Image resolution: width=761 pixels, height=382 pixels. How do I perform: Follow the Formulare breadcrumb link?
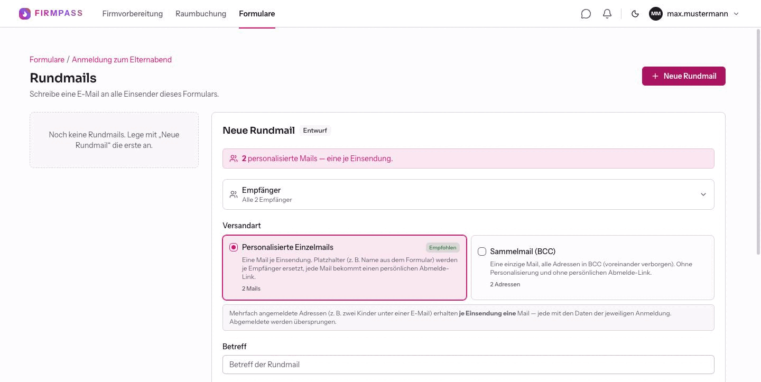click(47, 60)
